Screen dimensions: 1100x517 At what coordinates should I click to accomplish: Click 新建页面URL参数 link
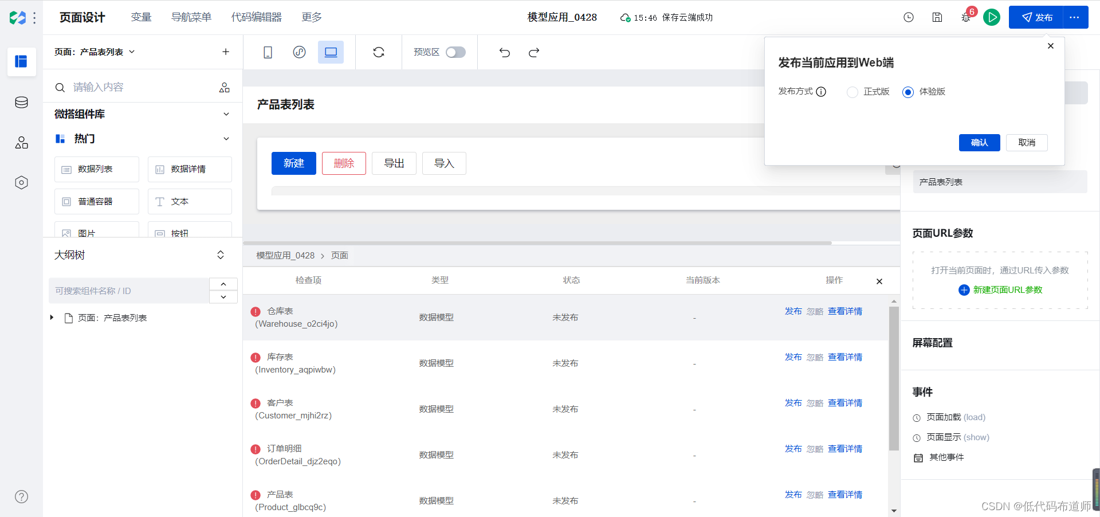(x=1007, y=290)
